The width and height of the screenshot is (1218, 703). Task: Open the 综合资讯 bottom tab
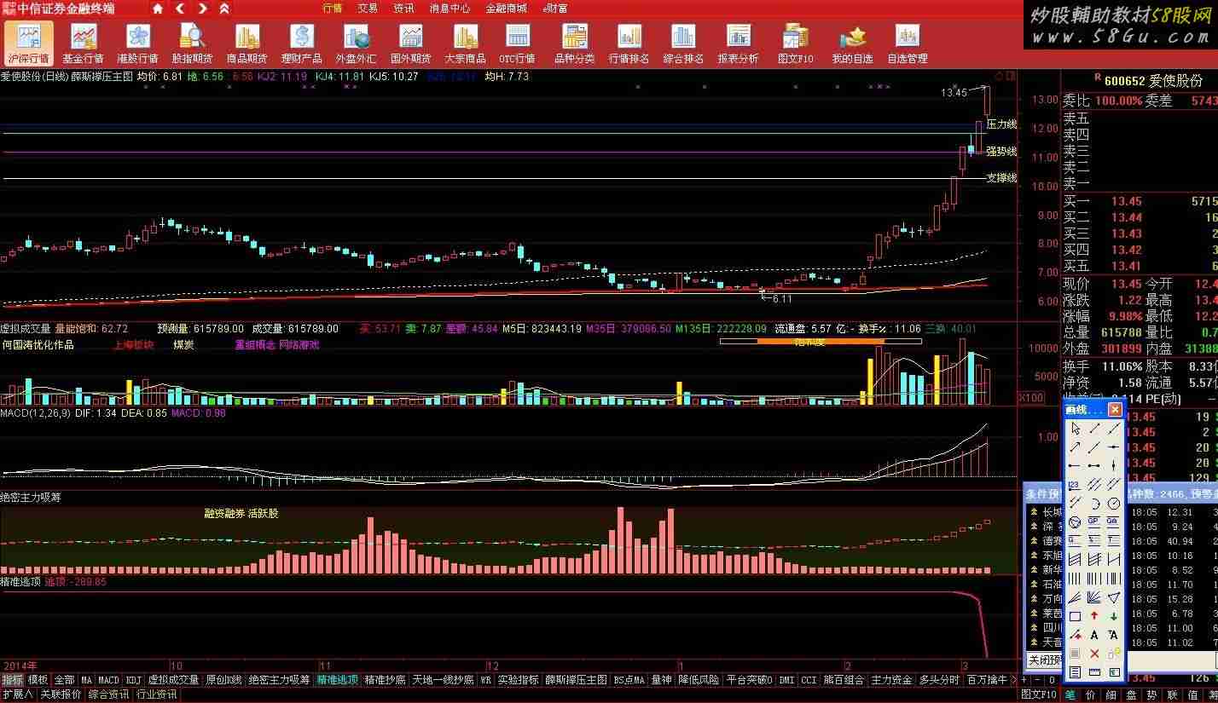108,694
